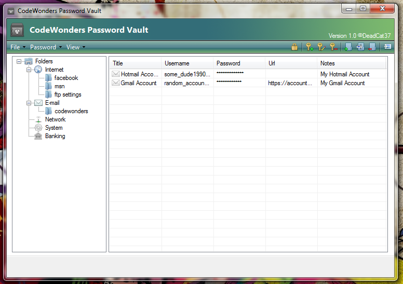Click the msn folder icon
Image resolution: width=403 pixels, height=284 pixels.
(x=48, y=86)
